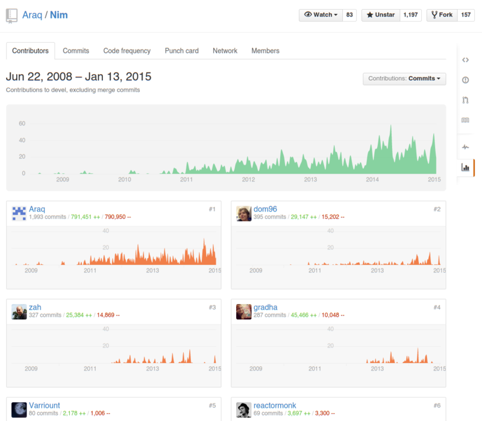482x421 pixels.
Task: Open the Watch dropdown button
Action: pos(321,14)
